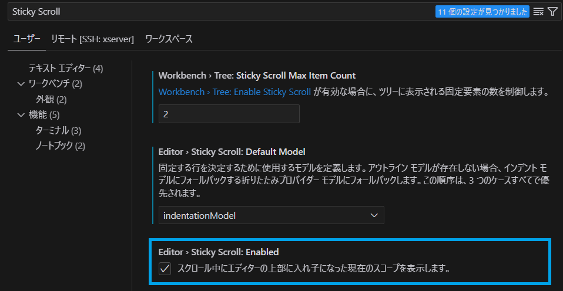Switch to the ユーザー settings tab
The image size is (563, 291).
pos(26,39)
